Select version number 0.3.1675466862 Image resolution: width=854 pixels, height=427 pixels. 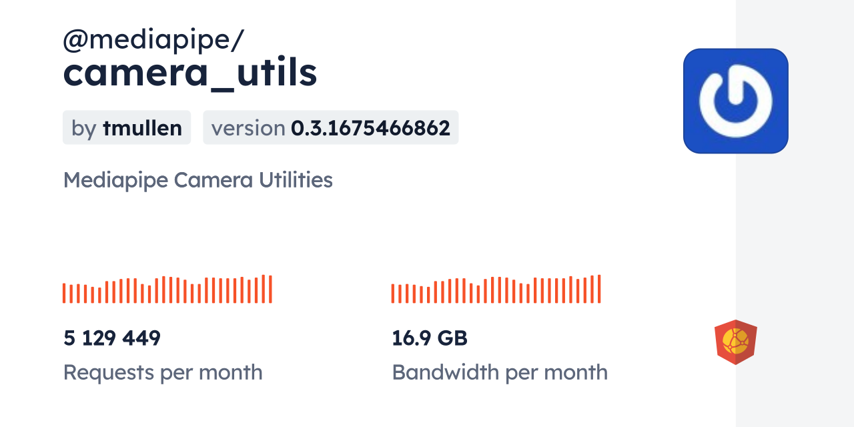point(370,128)
